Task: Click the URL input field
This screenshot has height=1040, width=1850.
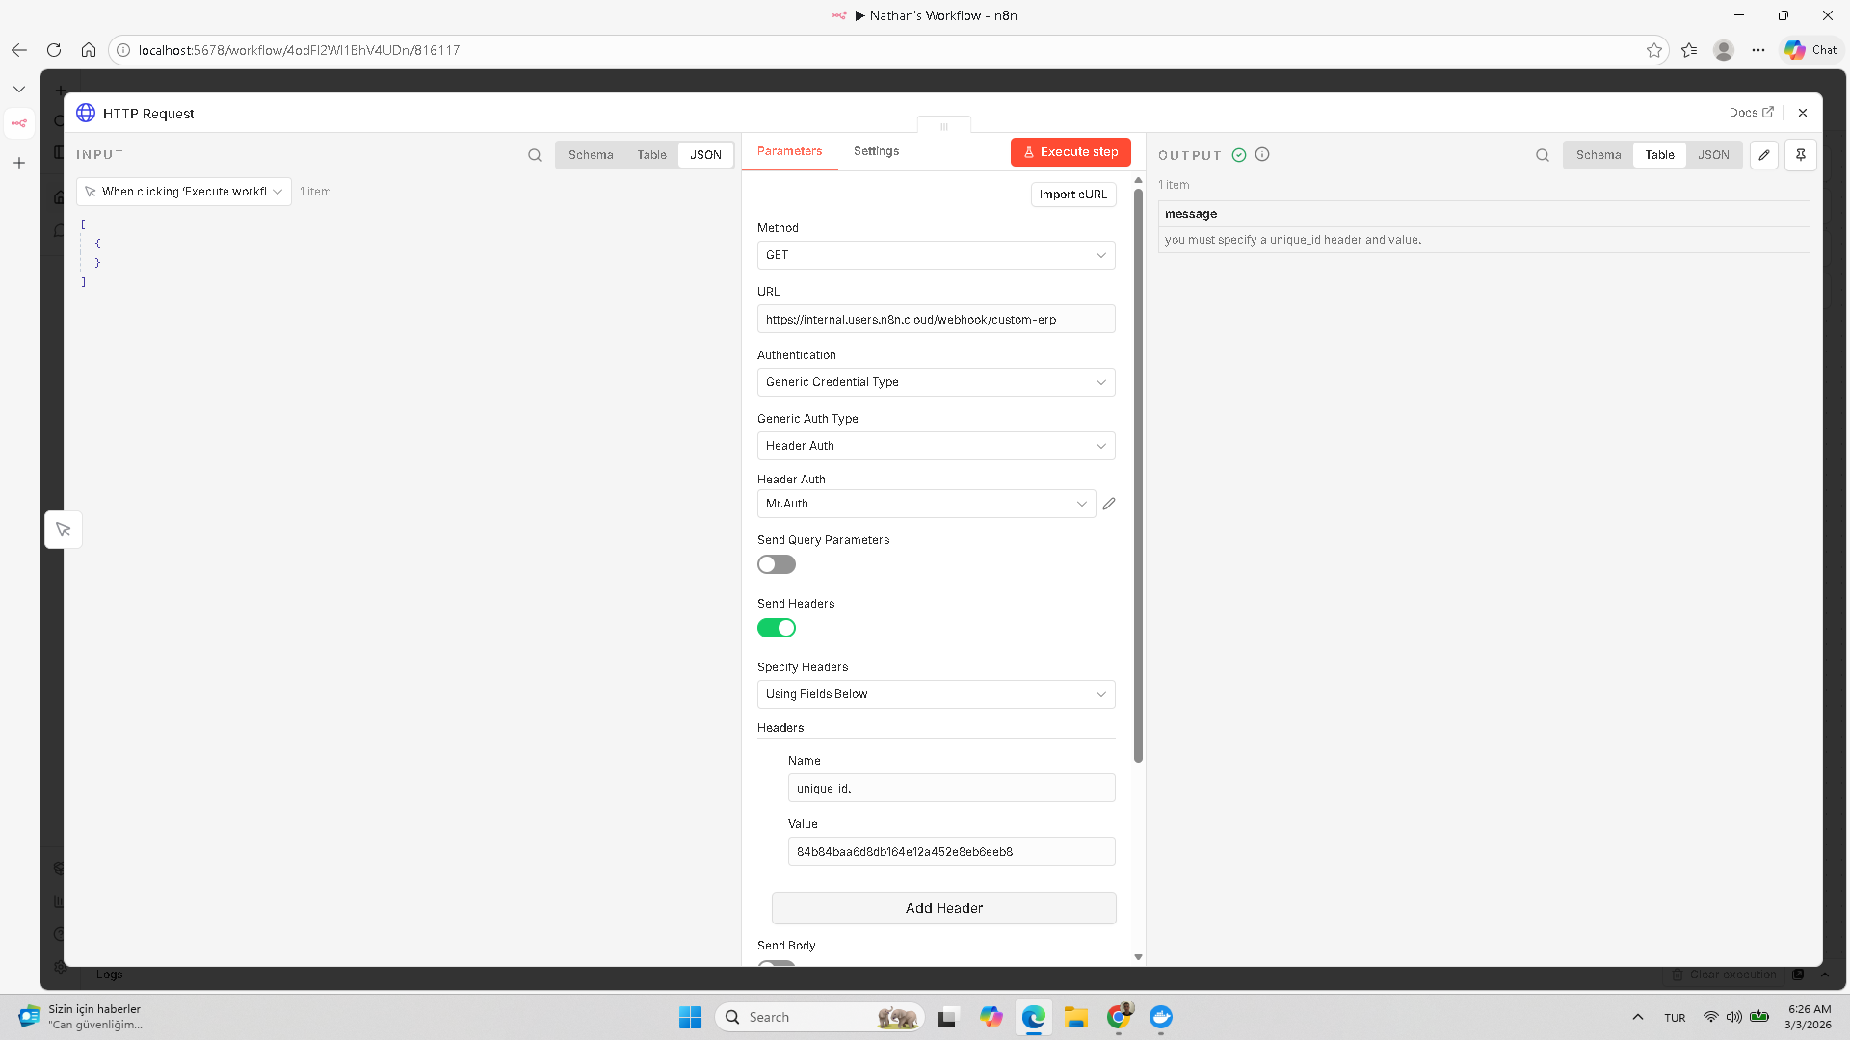Action: [x=936, y=320]
